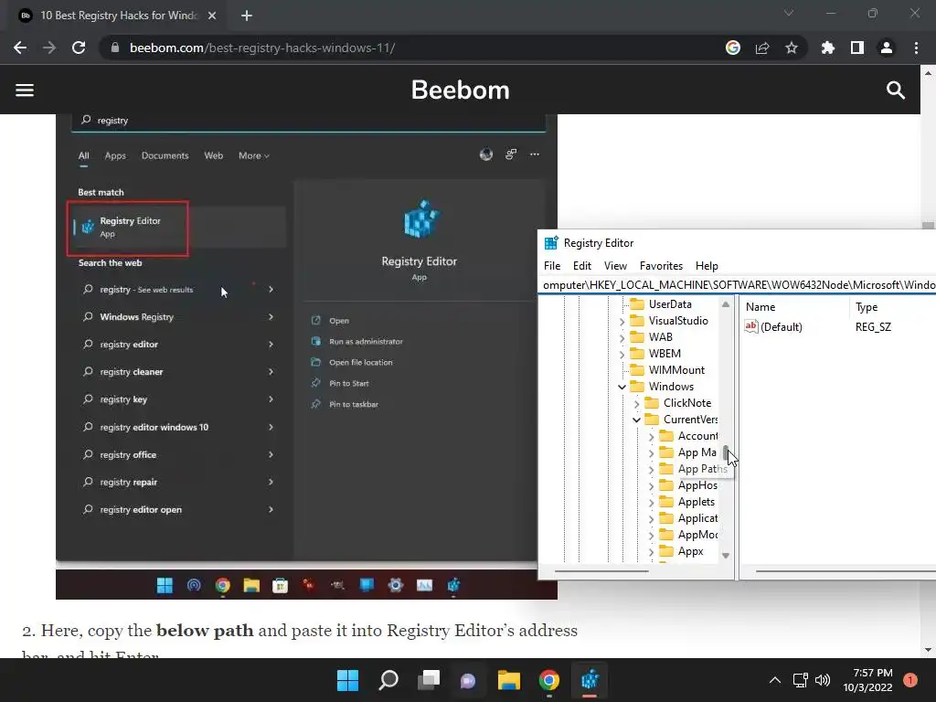Bookmark this page with the star
The image size is (936, 702).
791,48
